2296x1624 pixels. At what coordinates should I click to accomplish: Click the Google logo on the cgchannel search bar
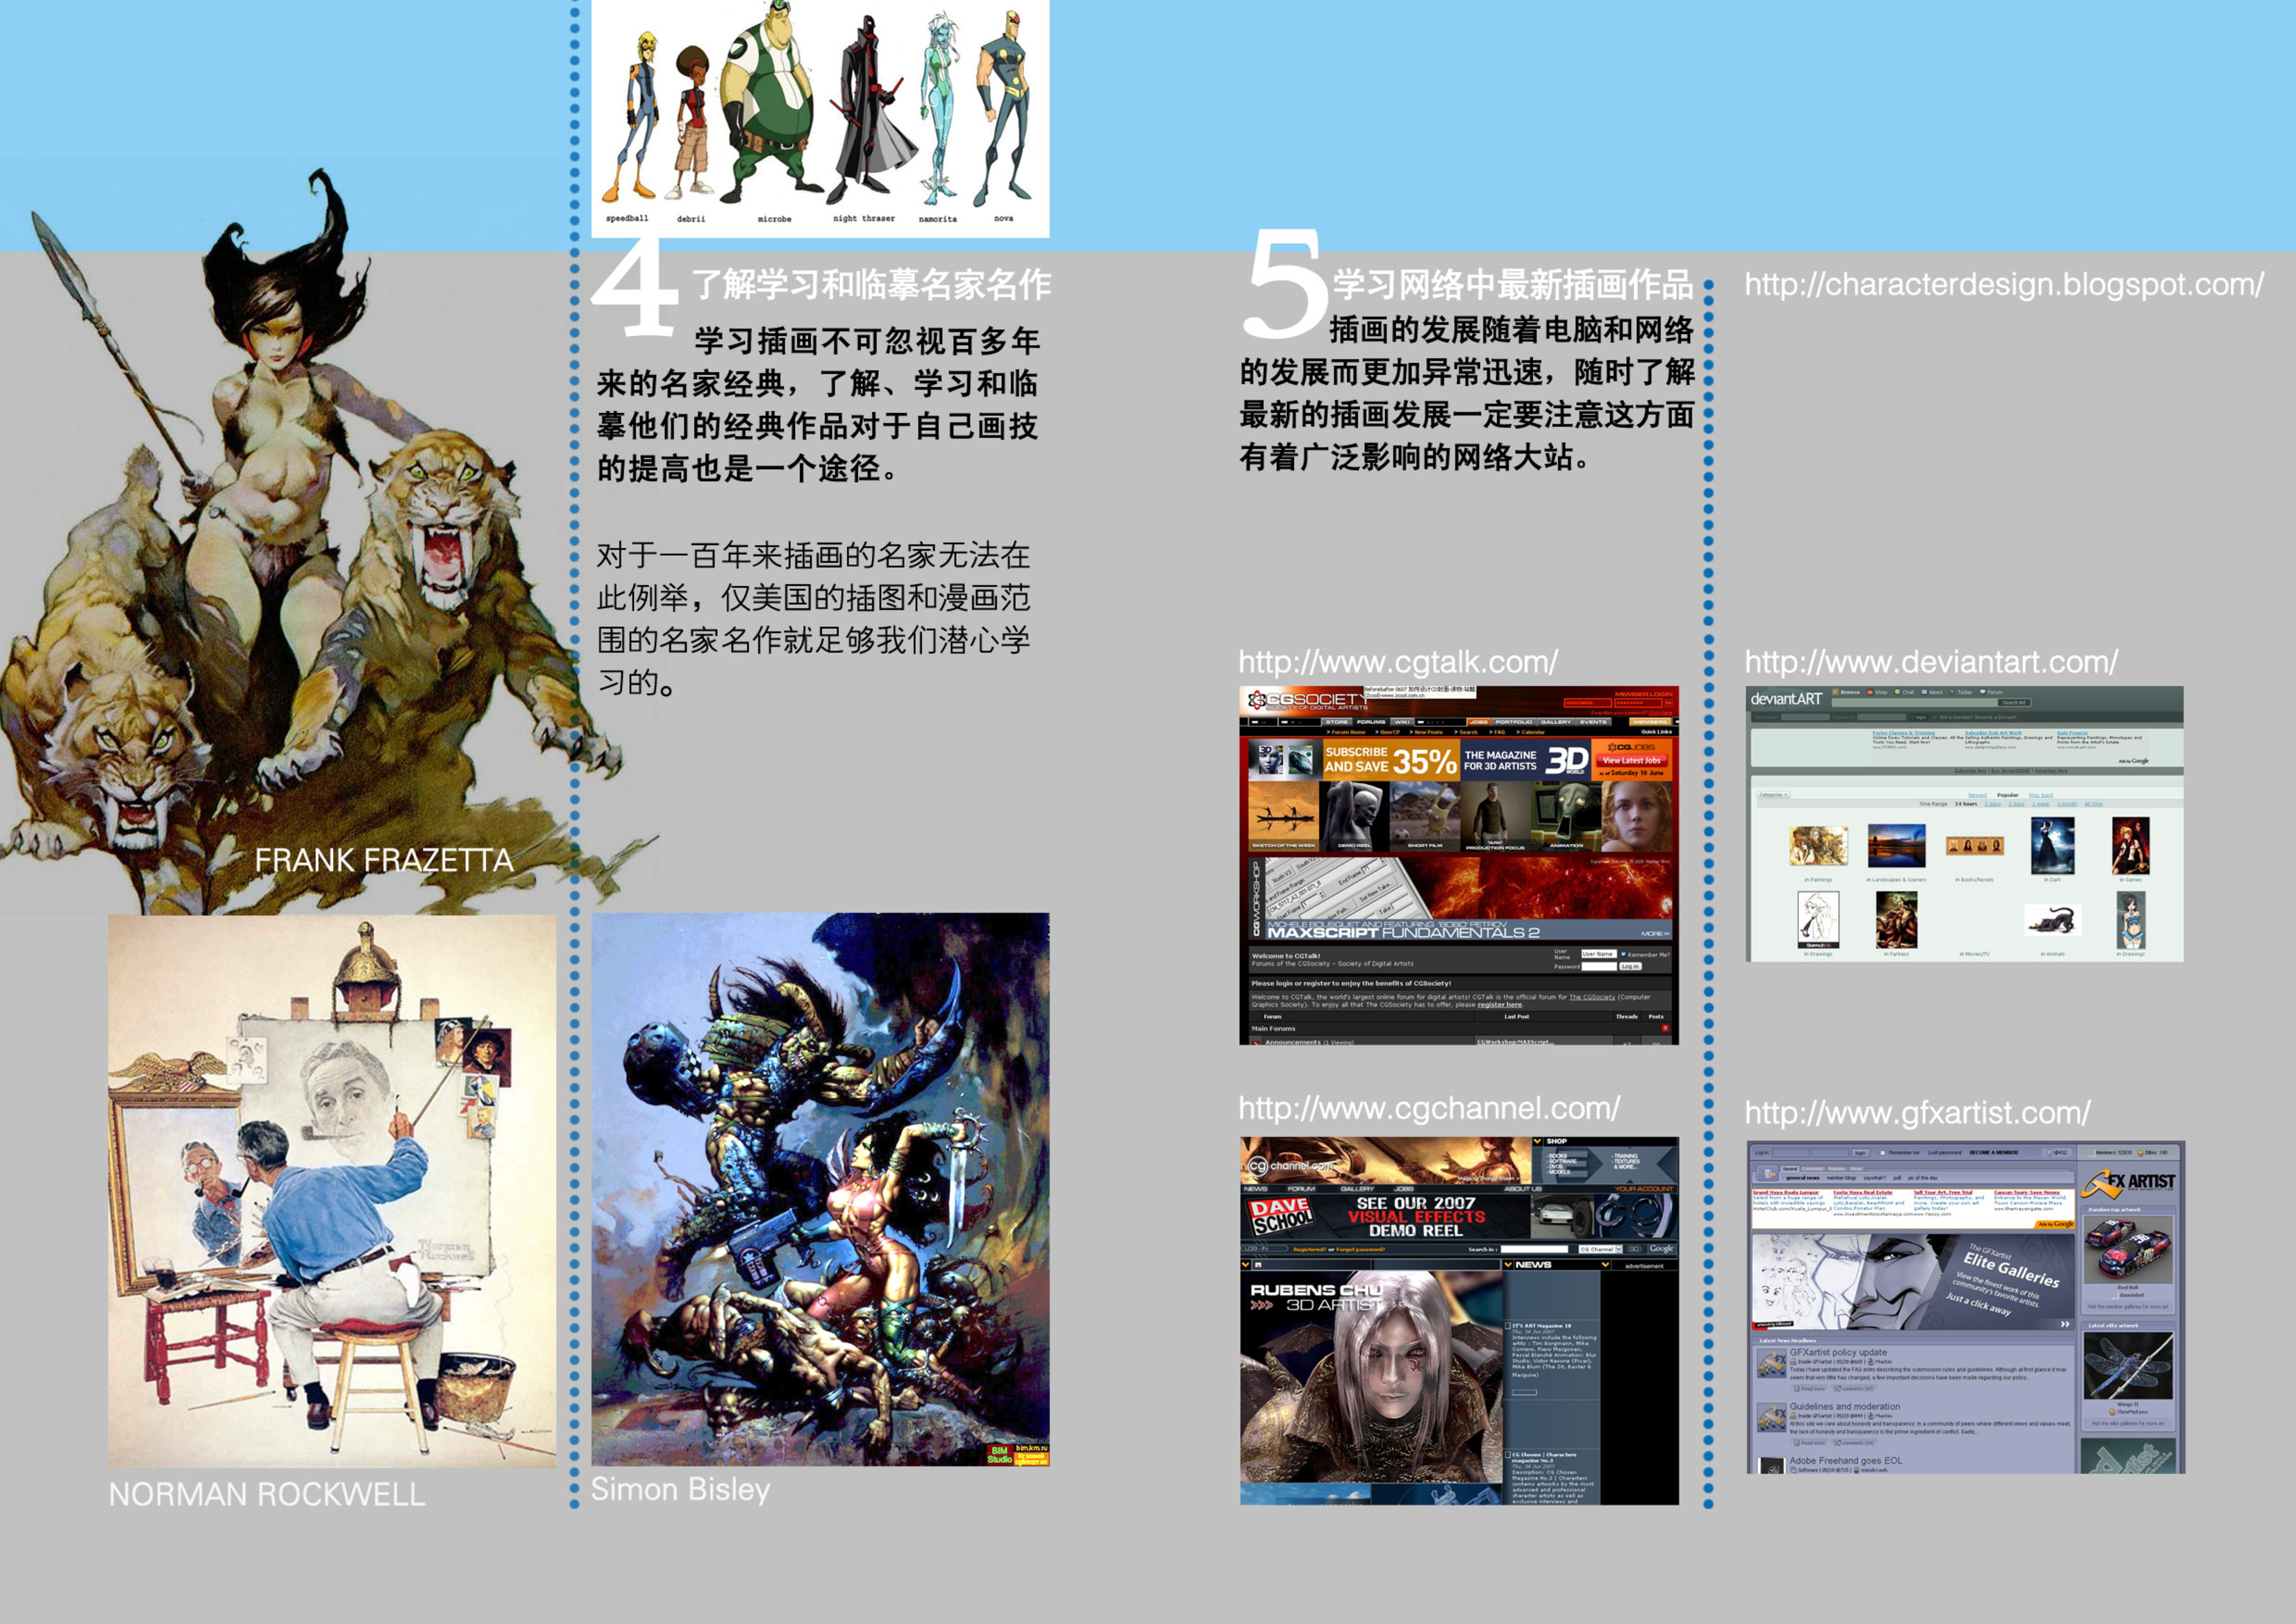(x=1662, y=1249)
